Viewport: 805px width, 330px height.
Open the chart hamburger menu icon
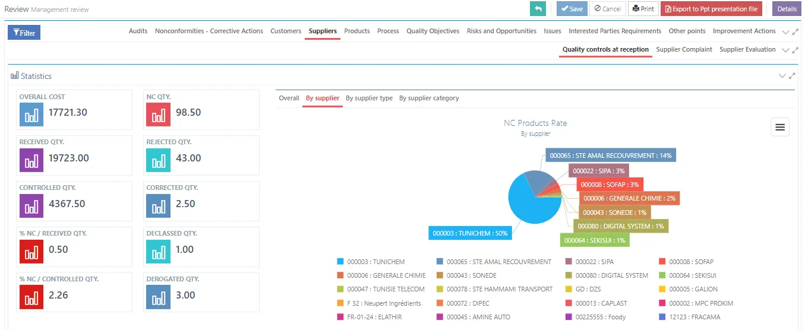point(780,127)
